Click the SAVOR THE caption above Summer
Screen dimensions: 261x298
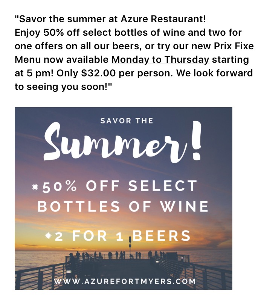point(127,121)
